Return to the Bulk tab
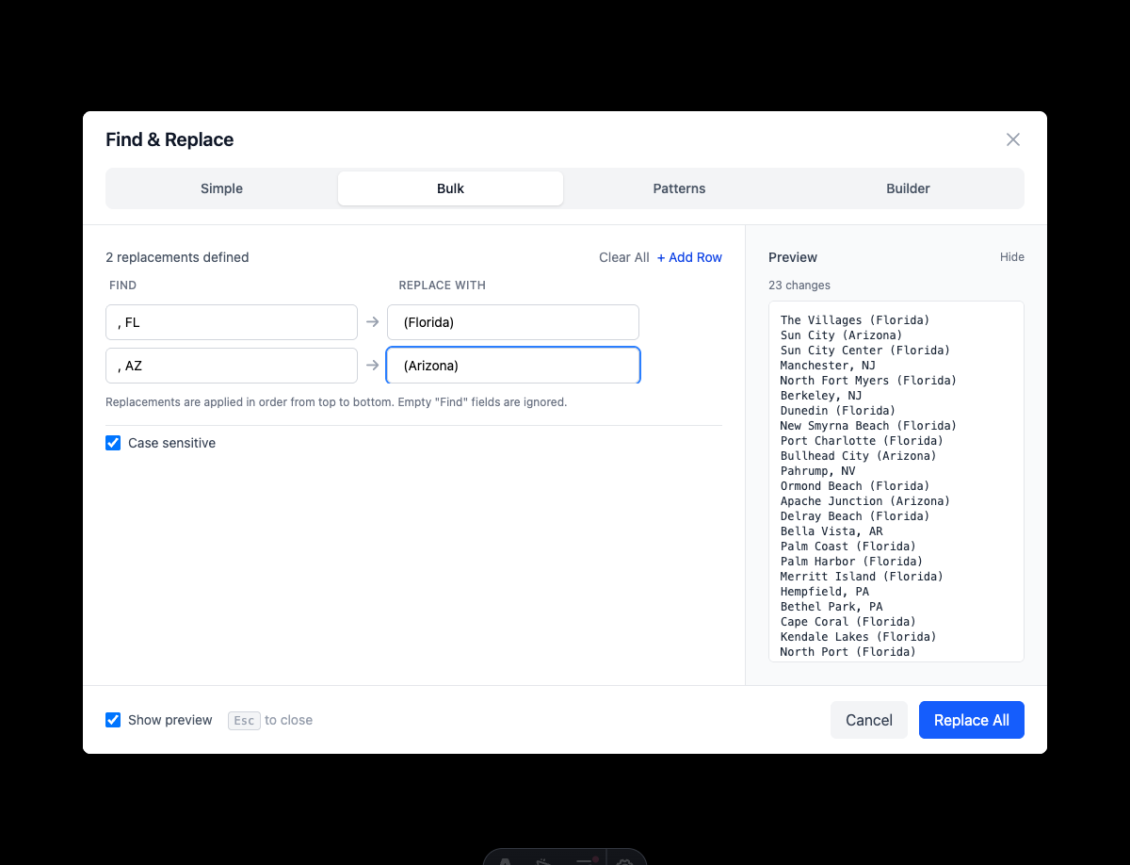This screenshot has width=1130, height=865. tap(450, 188)
